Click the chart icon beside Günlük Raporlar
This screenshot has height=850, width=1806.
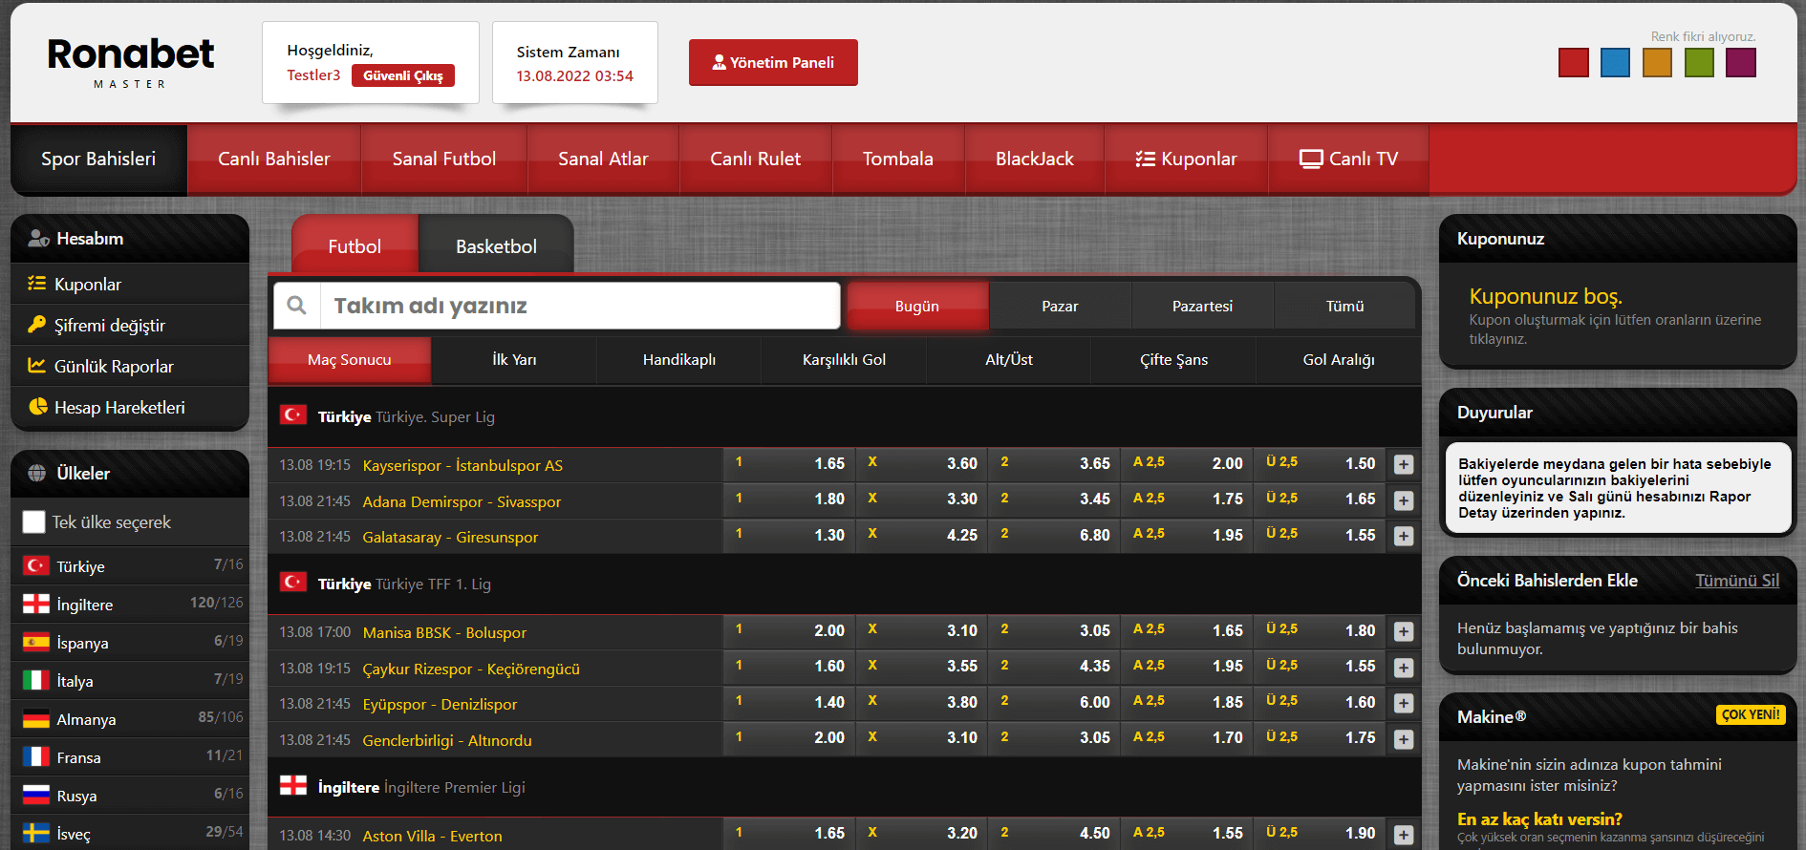[x=37, y=366]
